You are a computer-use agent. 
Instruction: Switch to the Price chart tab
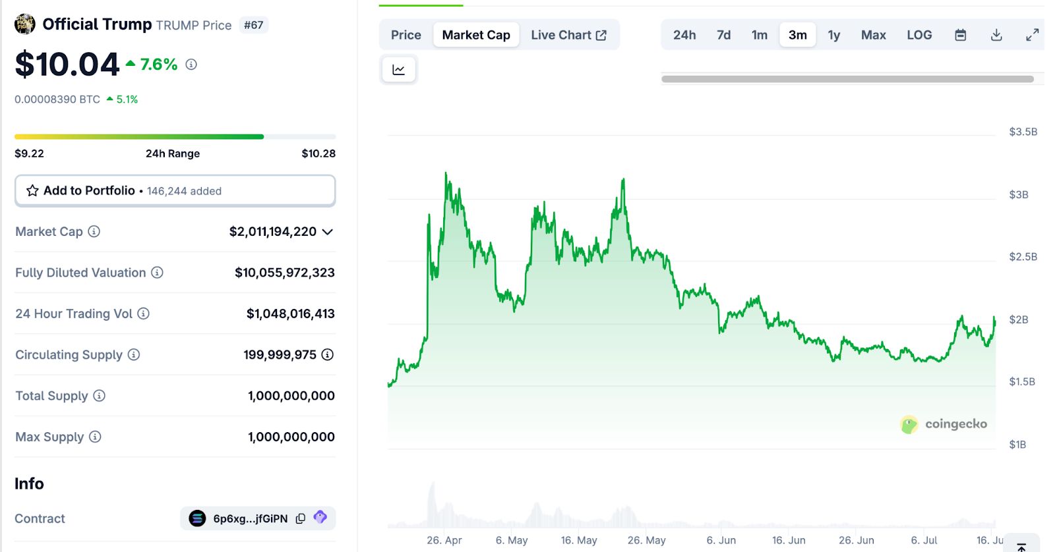coord(406,35)
